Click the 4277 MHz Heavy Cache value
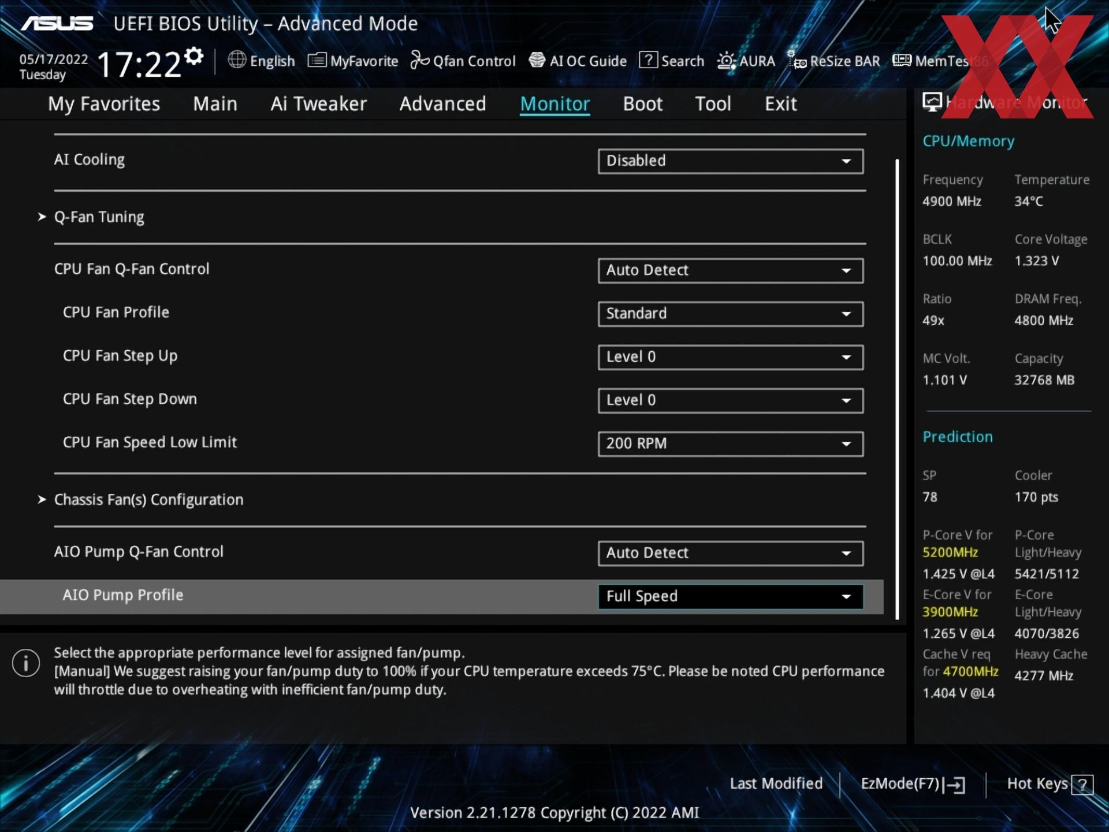 point(1044,675)
